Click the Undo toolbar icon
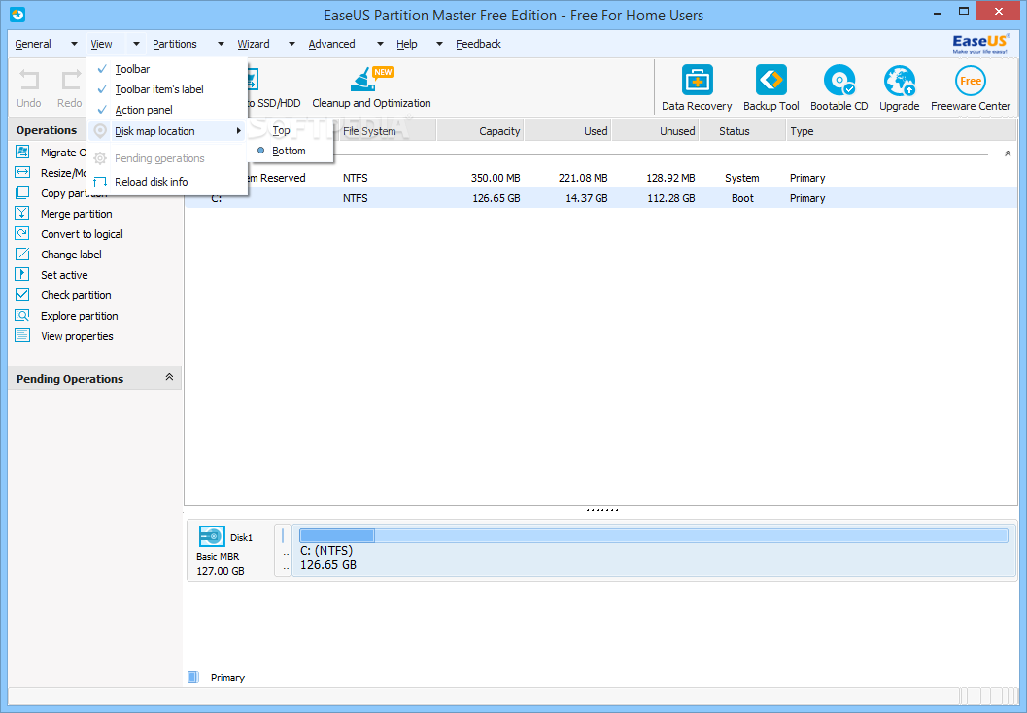The width and height of the screenshot is (1027, 713). click(x=29, y=81)
